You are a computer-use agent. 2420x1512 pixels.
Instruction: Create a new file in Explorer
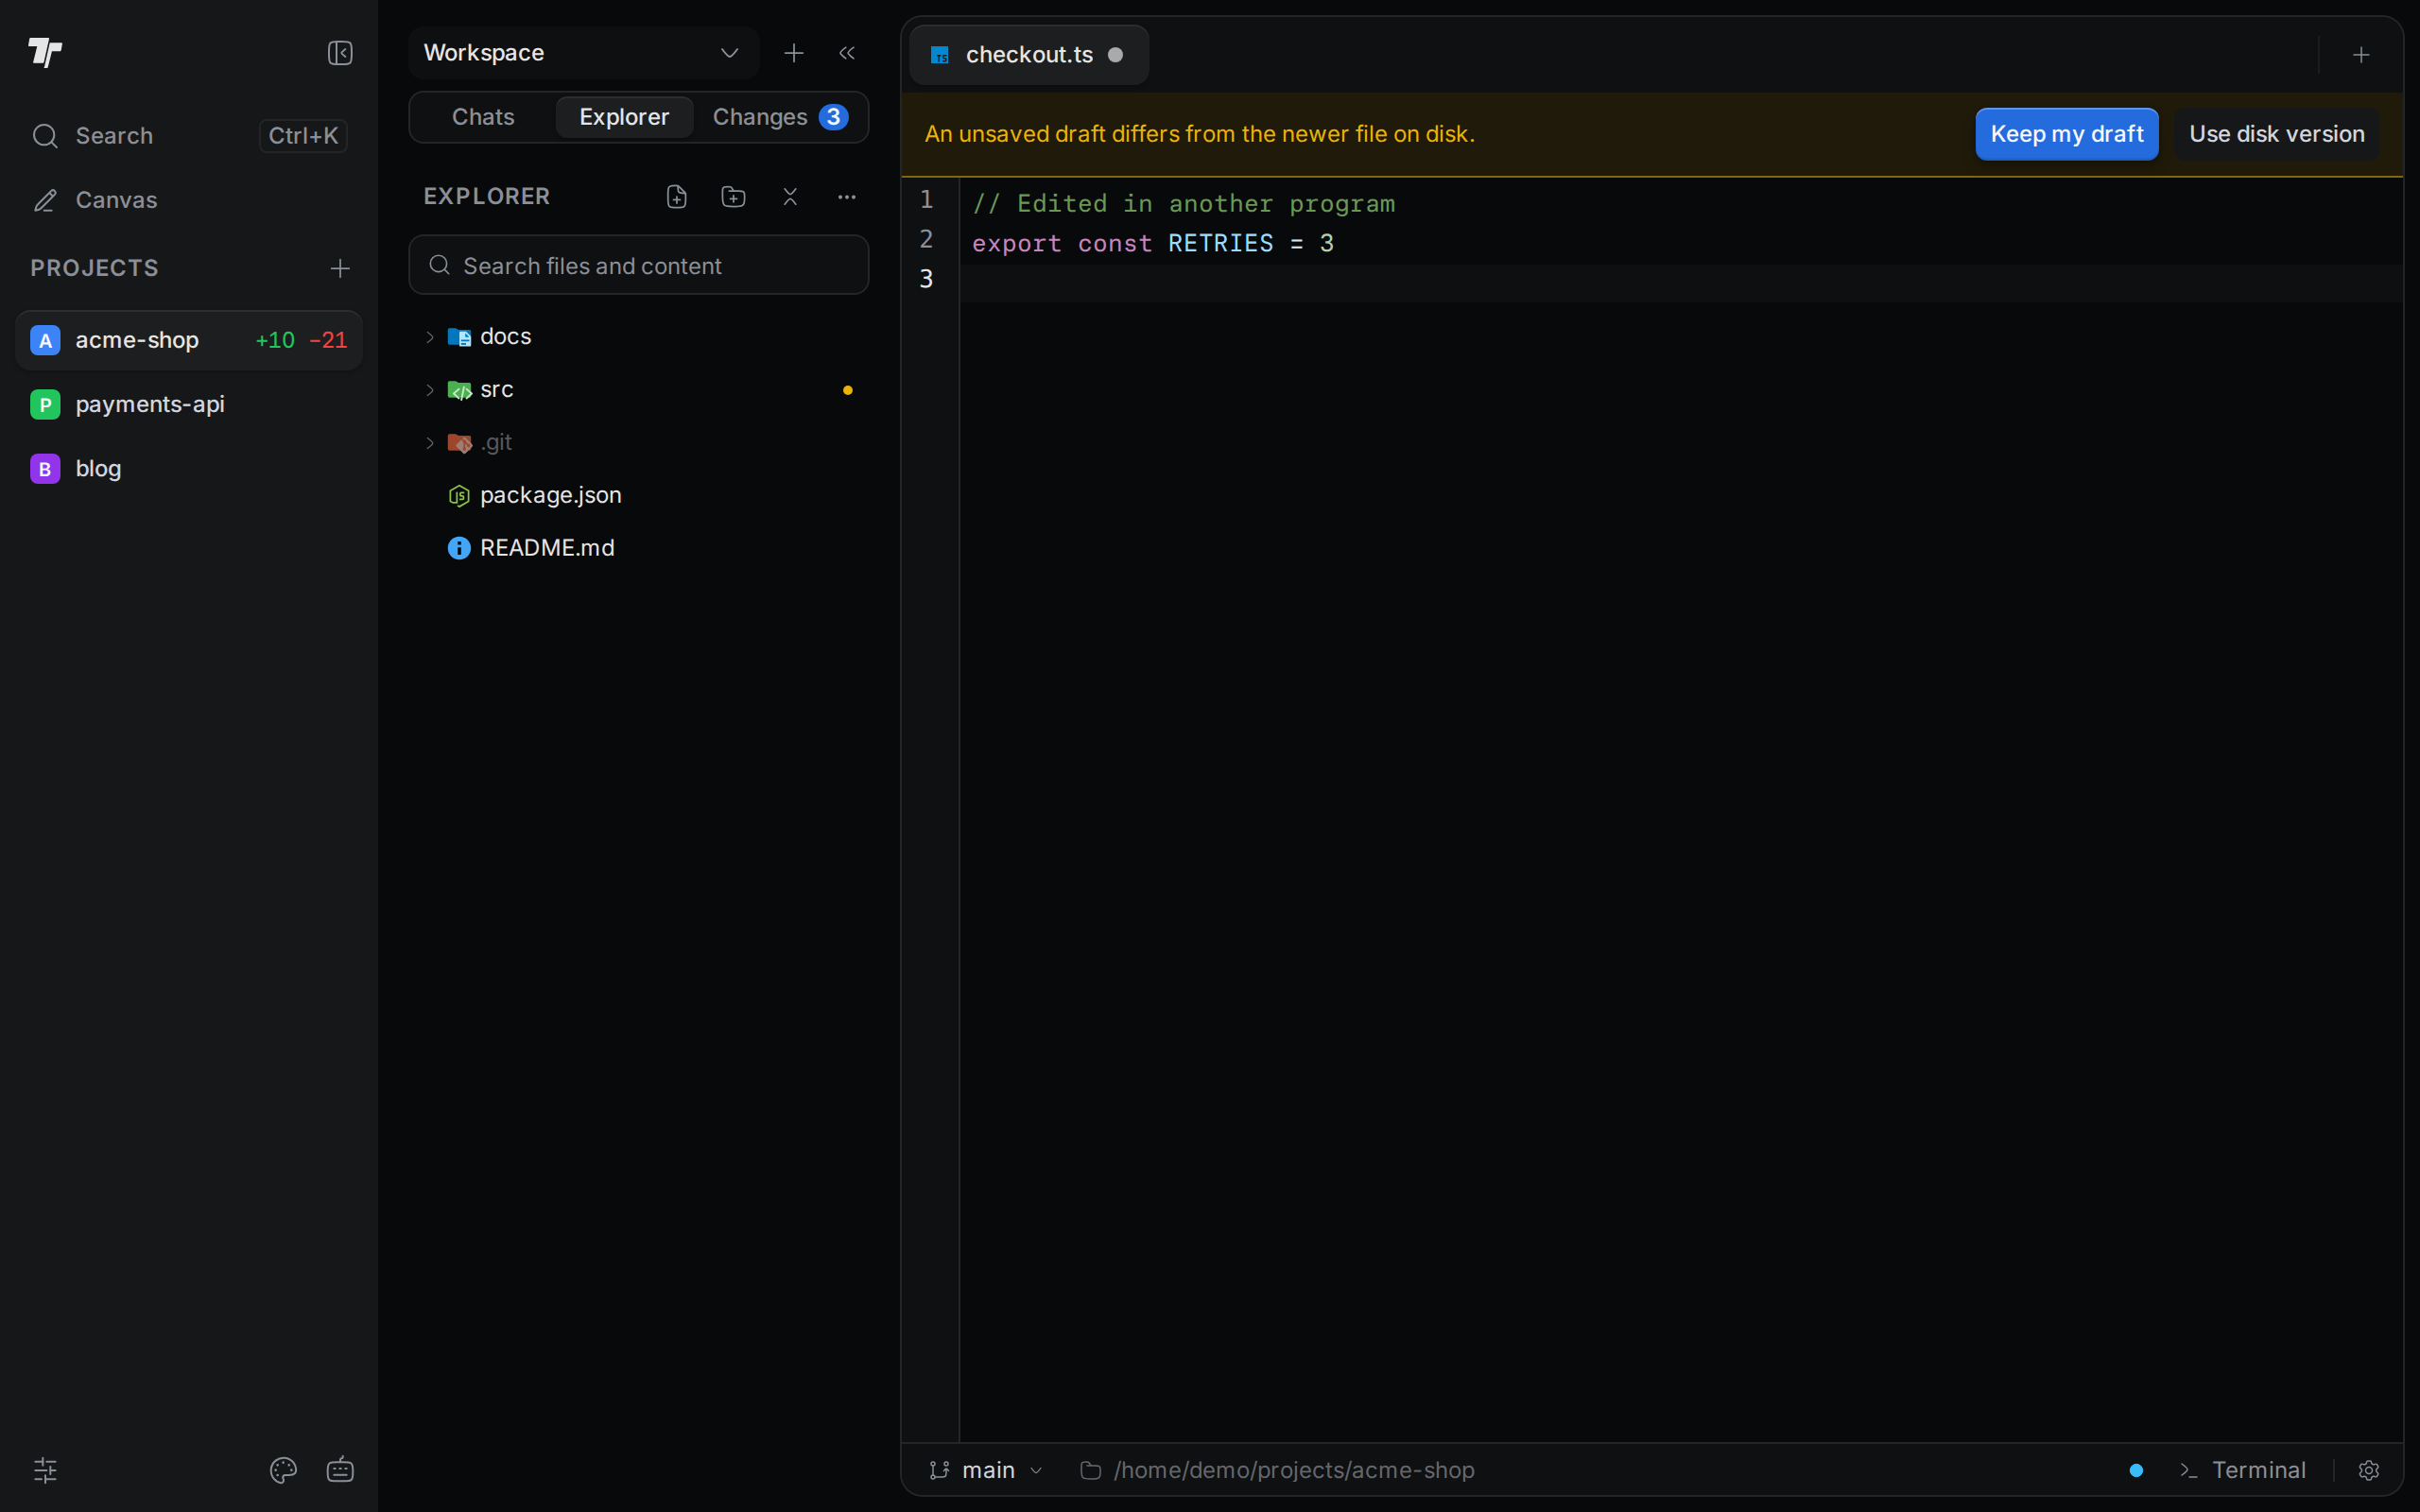tap(677, 197)
